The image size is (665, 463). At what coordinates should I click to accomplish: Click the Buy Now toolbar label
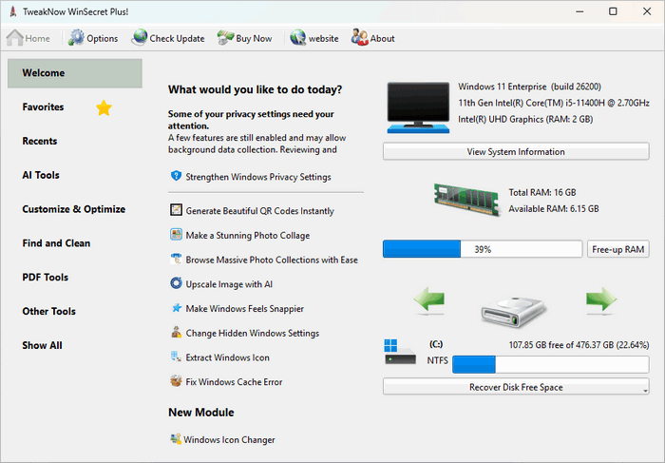(254, 39)
